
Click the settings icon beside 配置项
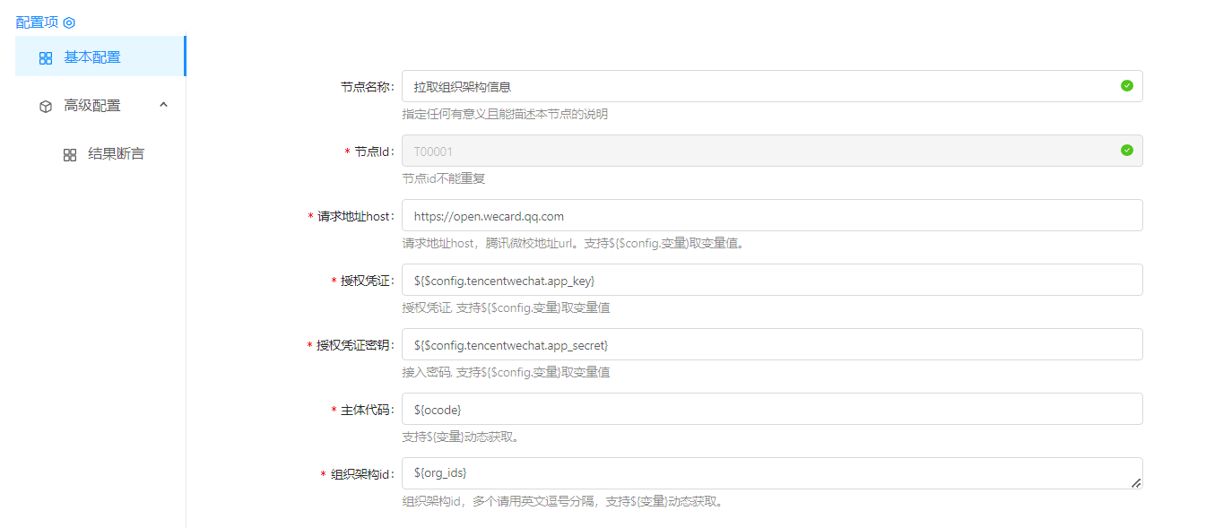click(69, 22)
